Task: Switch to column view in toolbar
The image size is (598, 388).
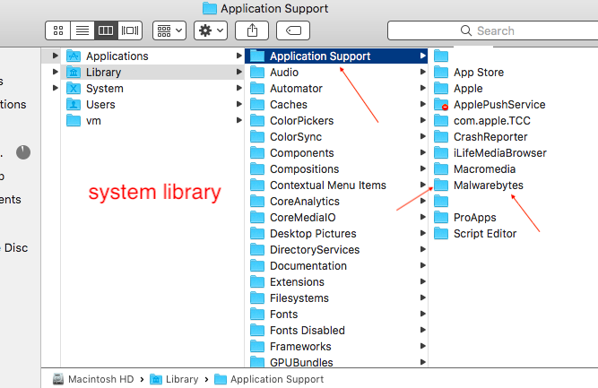Action: tap(106, 30)
